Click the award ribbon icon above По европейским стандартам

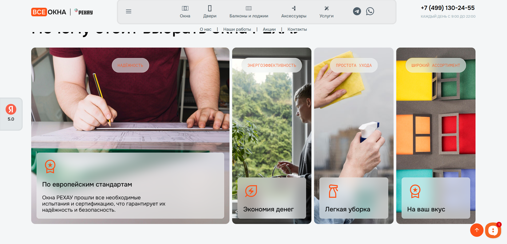[50, 166]
